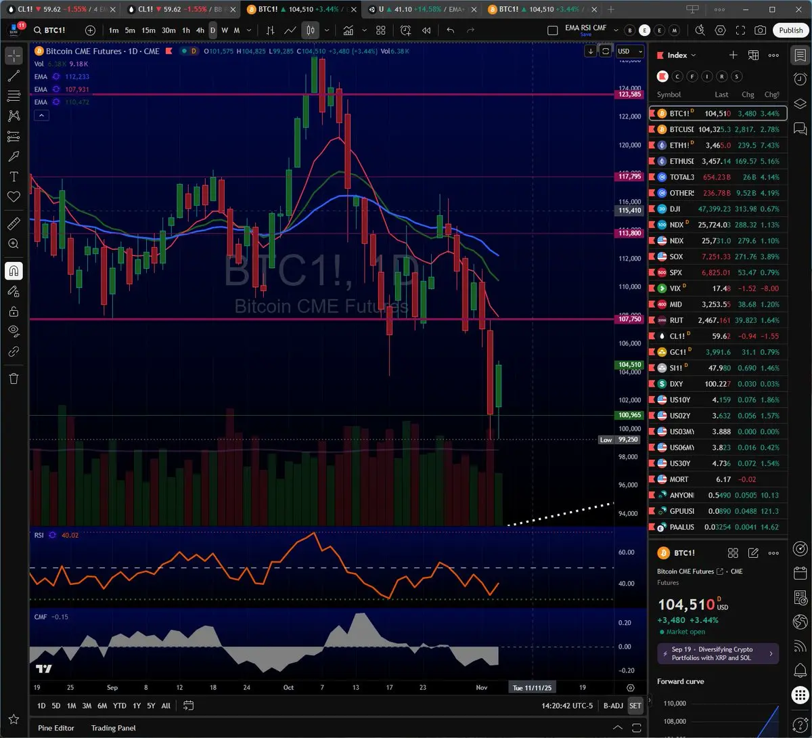
Task: Activate the zoom in tool
Action: point(14,244)
